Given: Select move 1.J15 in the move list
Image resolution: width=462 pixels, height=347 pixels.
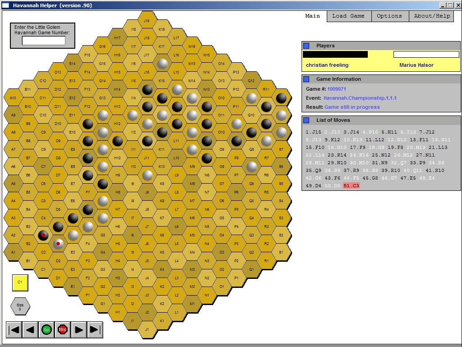Looking at the screenshot, I should click(314, 132).
